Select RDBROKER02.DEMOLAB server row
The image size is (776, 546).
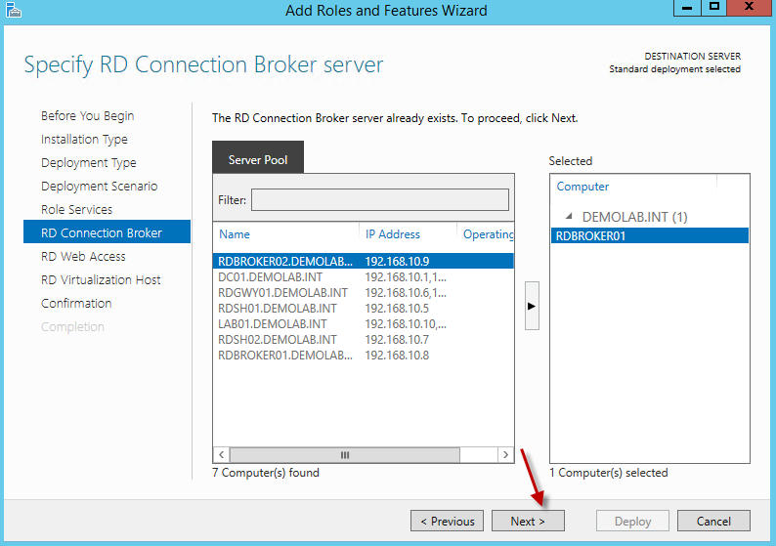pyautogui.click(x=285, y=261)
